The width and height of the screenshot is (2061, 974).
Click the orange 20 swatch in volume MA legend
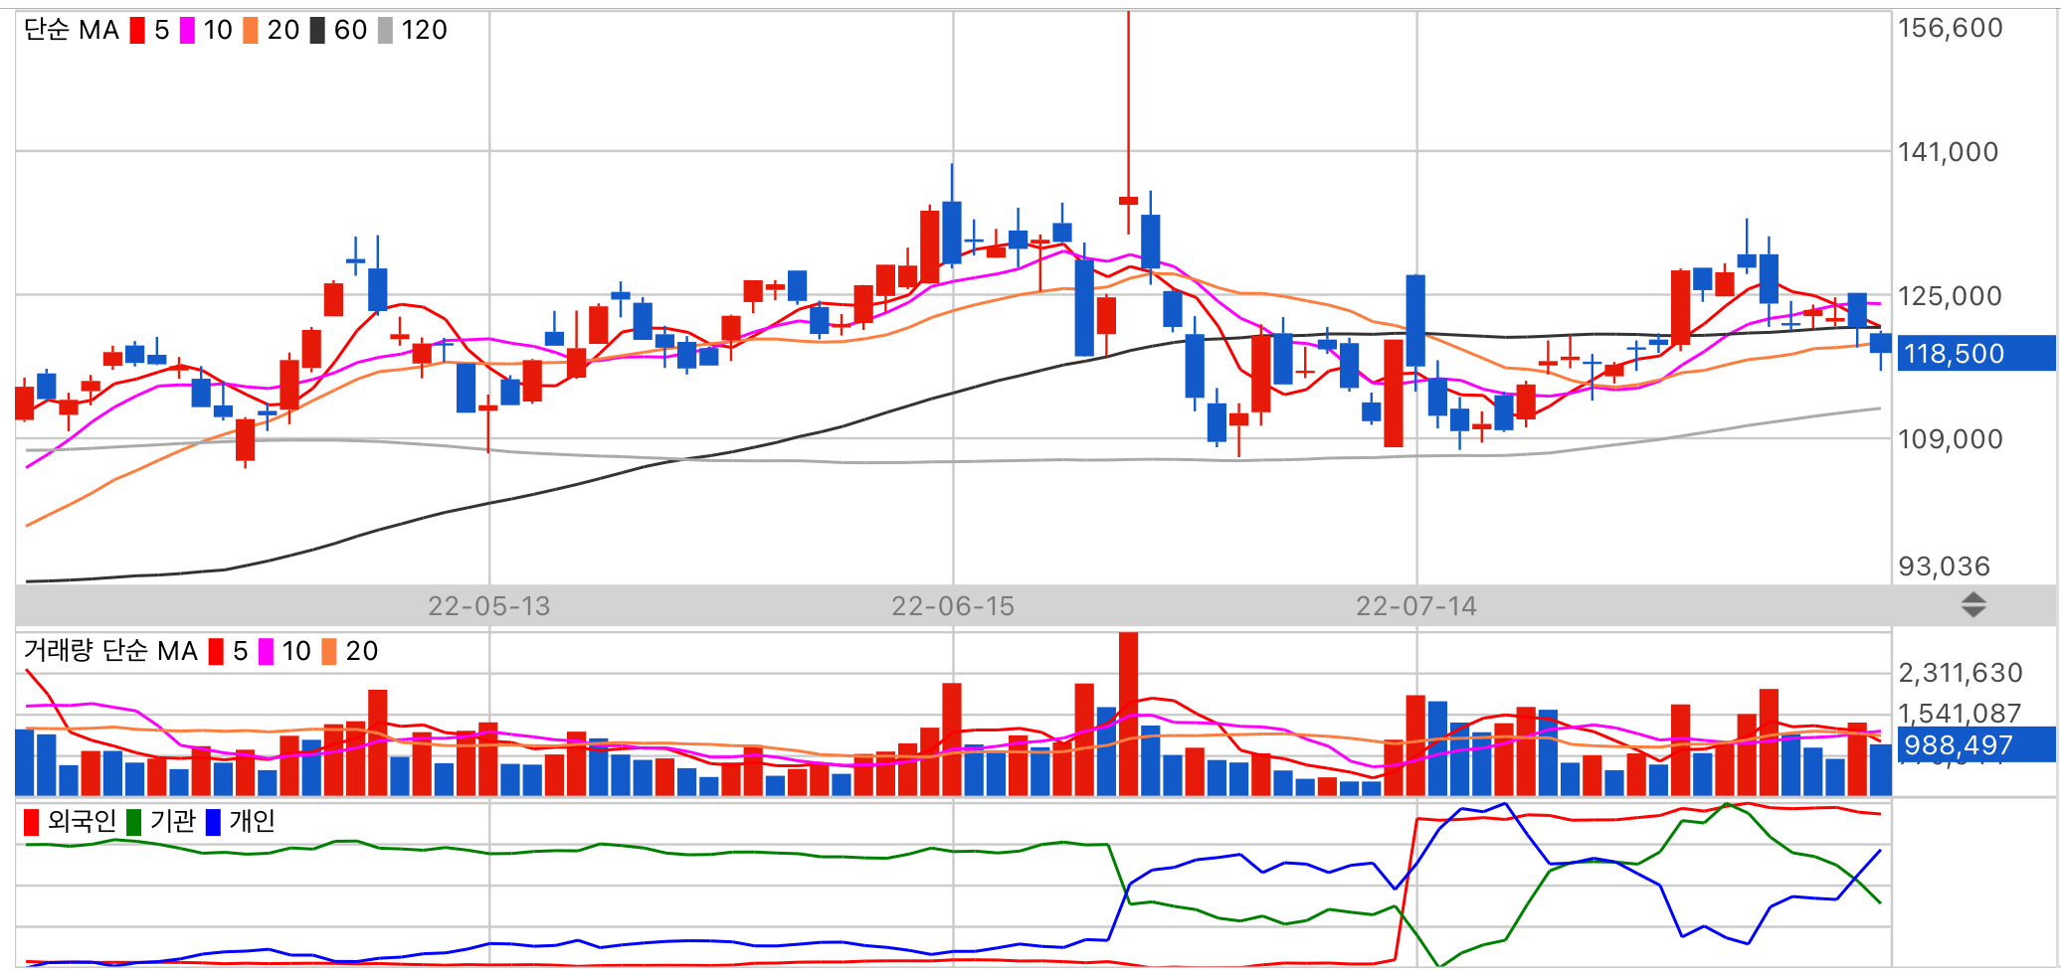(329, 651)
